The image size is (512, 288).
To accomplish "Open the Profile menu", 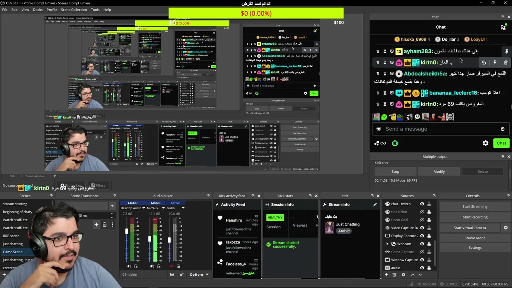I will pyautogui.click(x=52, y=10).
